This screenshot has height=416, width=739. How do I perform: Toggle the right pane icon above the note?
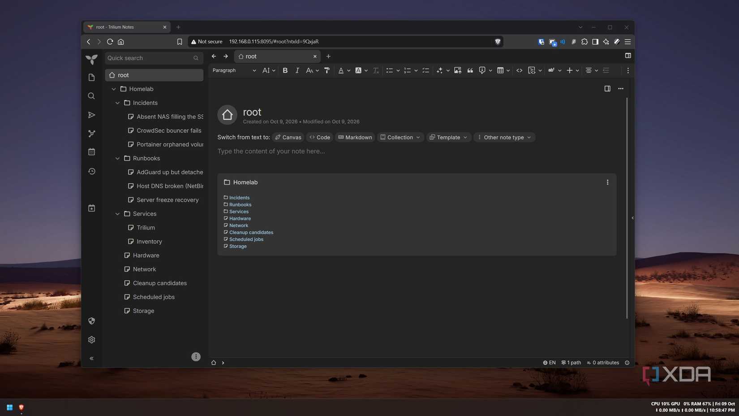(x=607, y=89)
